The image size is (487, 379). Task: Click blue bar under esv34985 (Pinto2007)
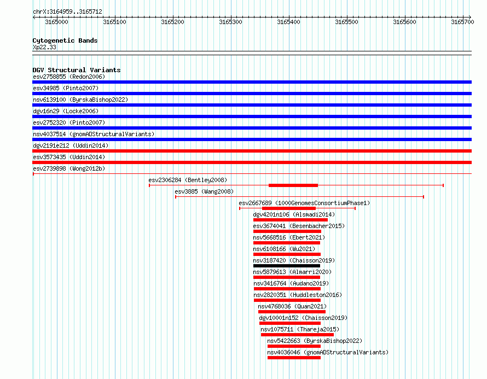(x=252, y=94)
